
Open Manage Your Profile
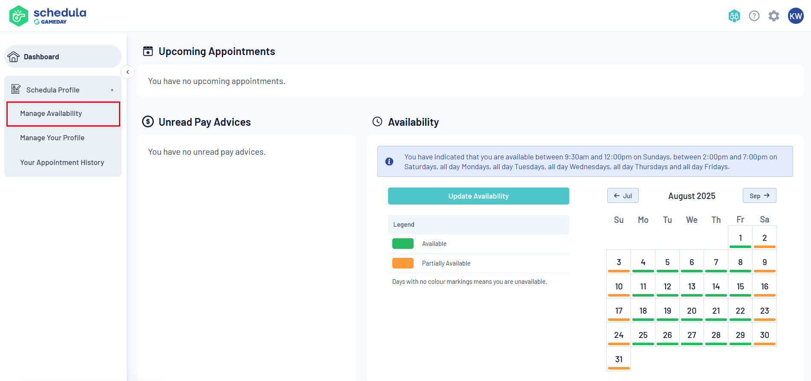click(52, 138)
